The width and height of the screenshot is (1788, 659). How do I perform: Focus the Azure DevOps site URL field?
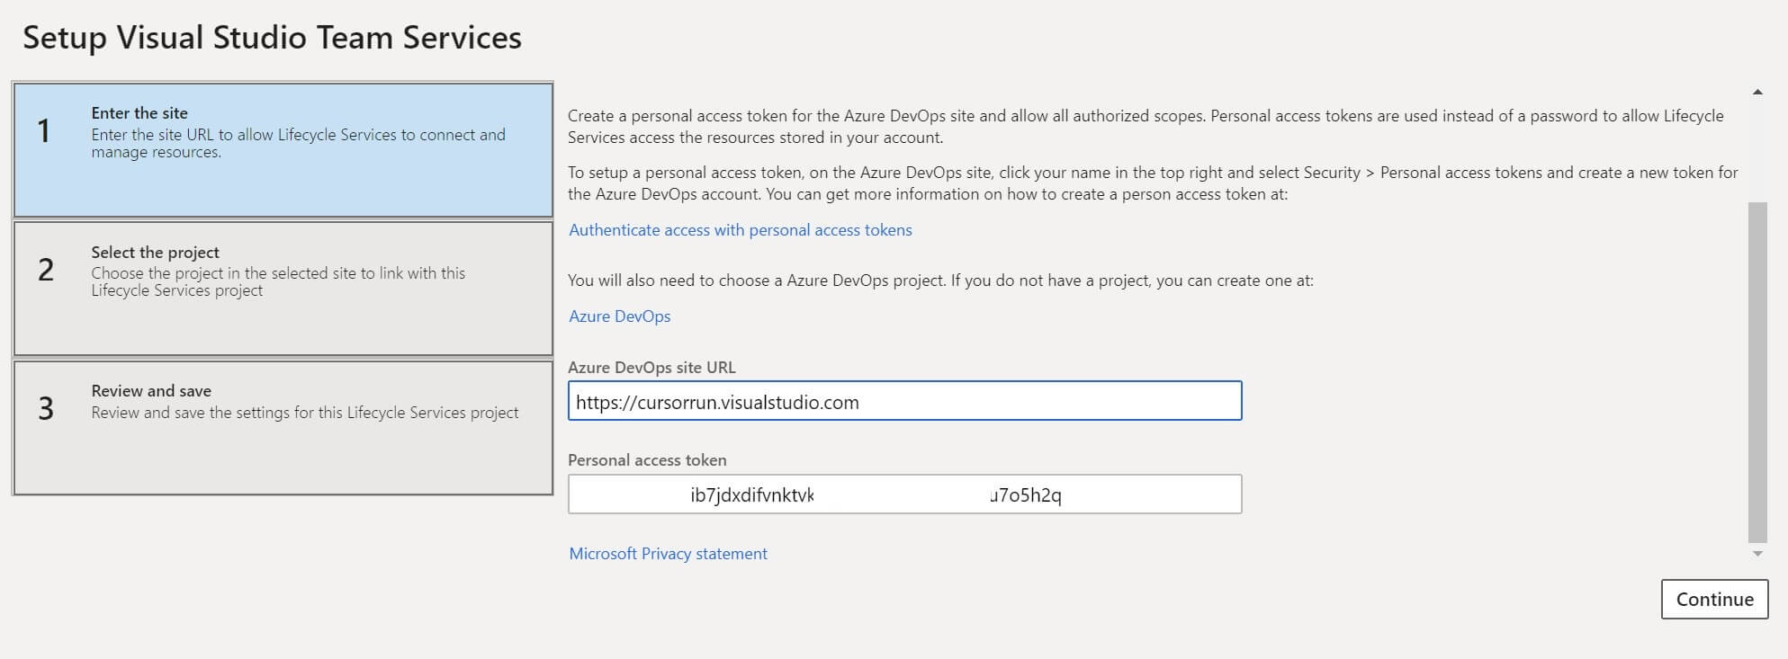pyautogui.click(x=904, y=402)
